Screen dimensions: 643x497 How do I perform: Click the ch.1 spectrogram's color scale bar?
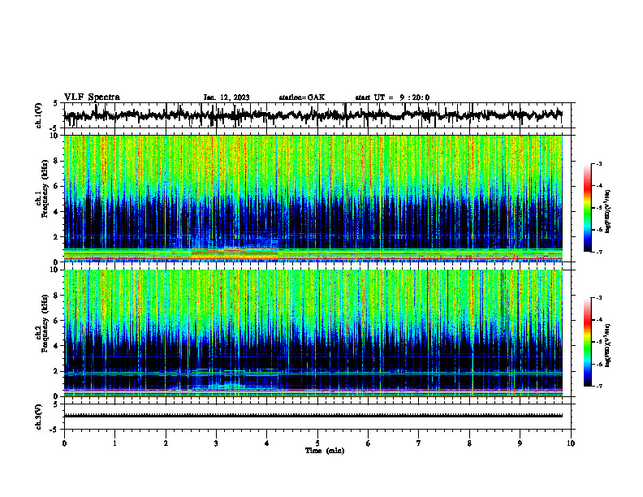[x=588, y=208]
